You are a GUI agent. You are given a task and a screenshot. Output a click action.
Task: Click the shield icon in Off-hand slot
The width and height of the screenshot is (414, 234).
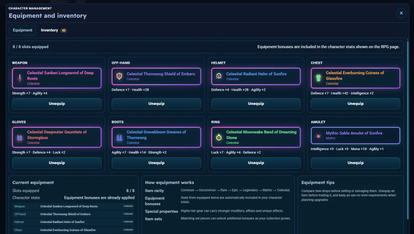119,76
